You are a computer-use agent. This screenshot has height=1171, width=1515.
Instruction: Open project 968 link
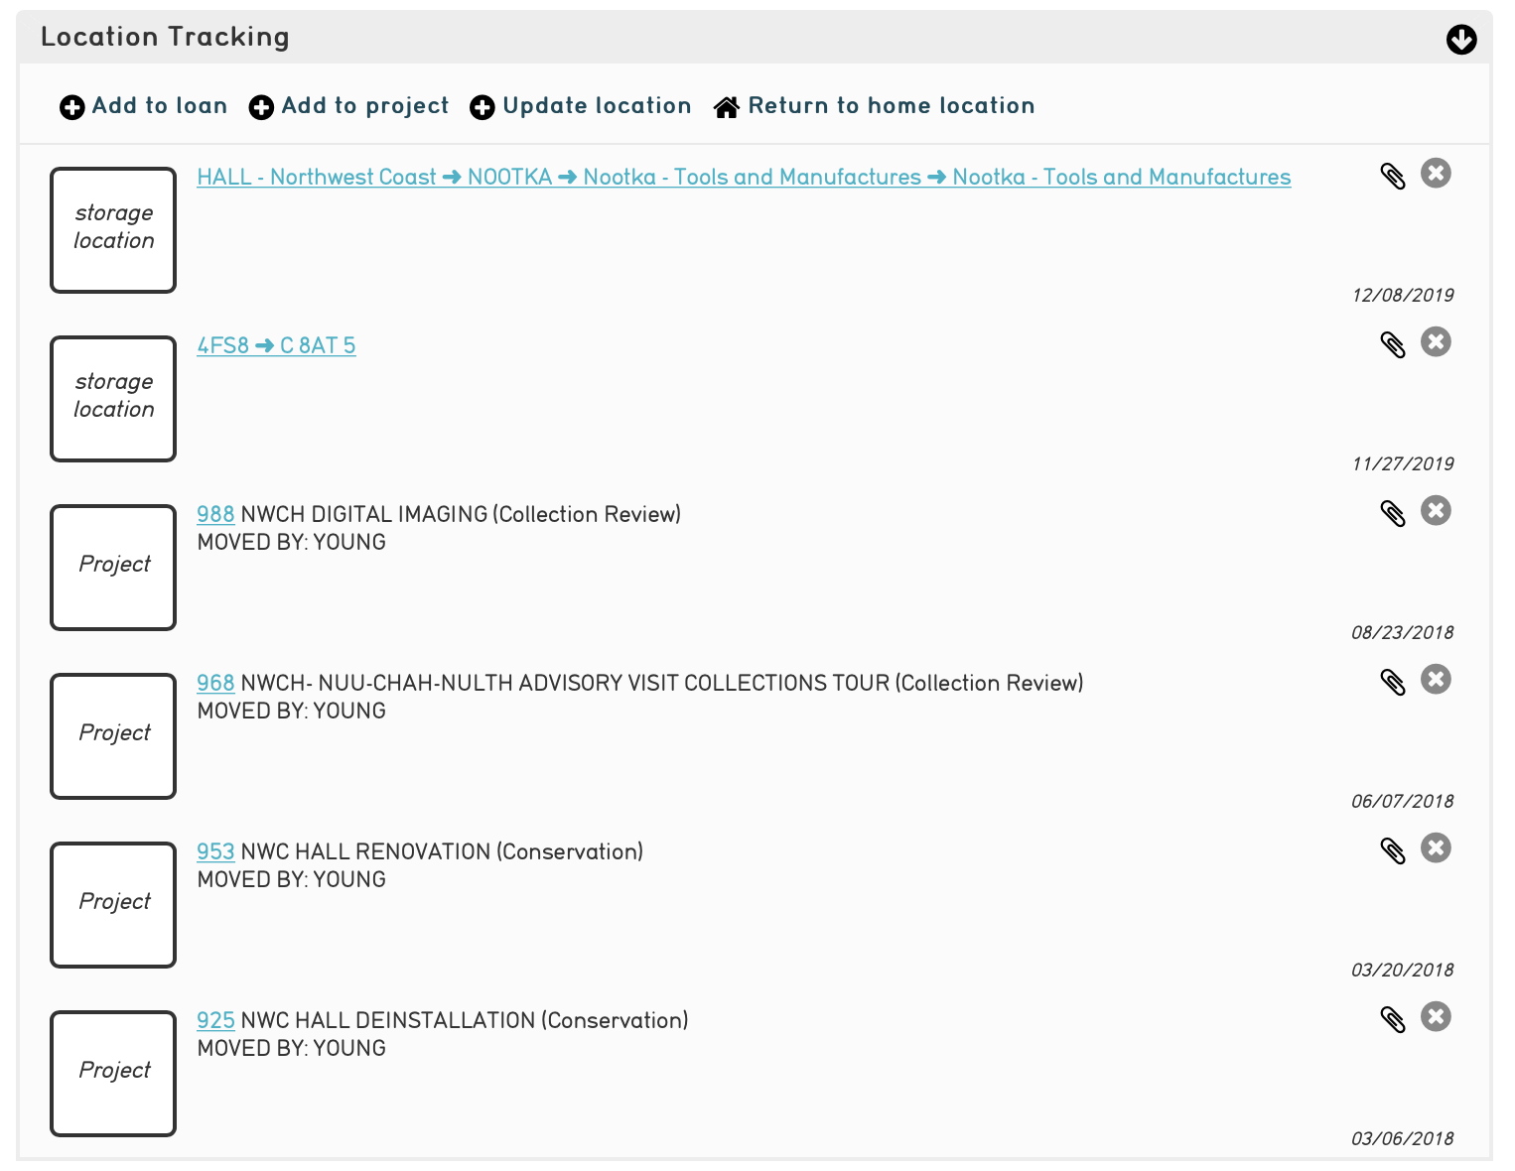[215, 684]
